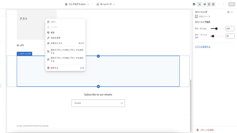Click ブロックを削除 button
The width and height of the screenshot is (237, 133).
[x=205, y=130]
